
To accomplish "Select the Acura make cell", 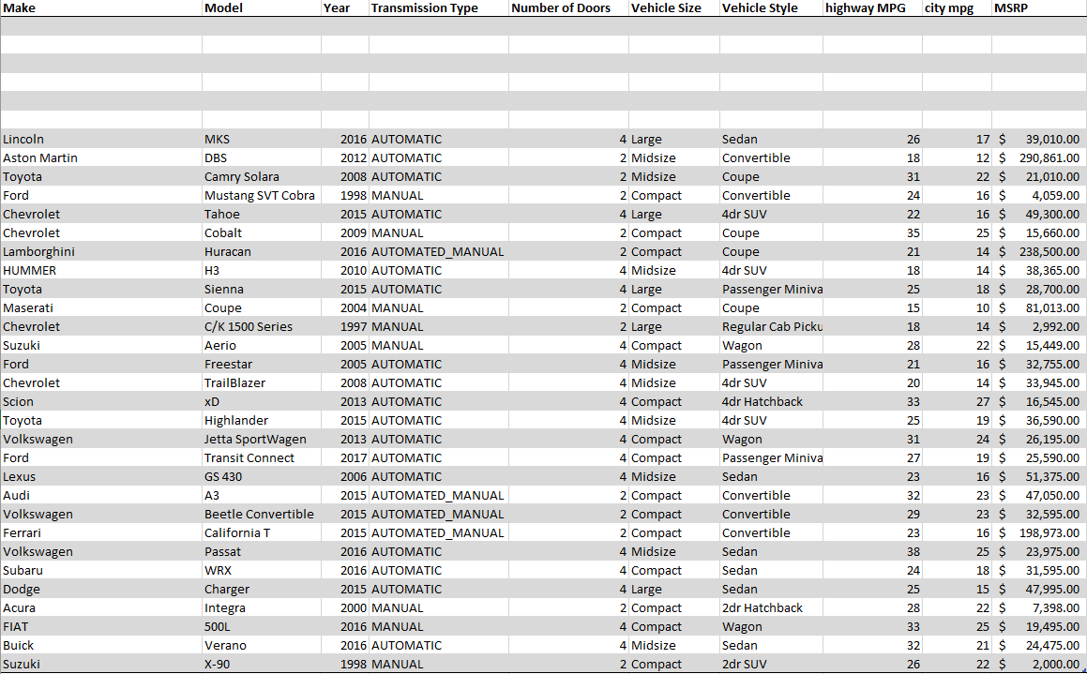I will tap(101, 607).
